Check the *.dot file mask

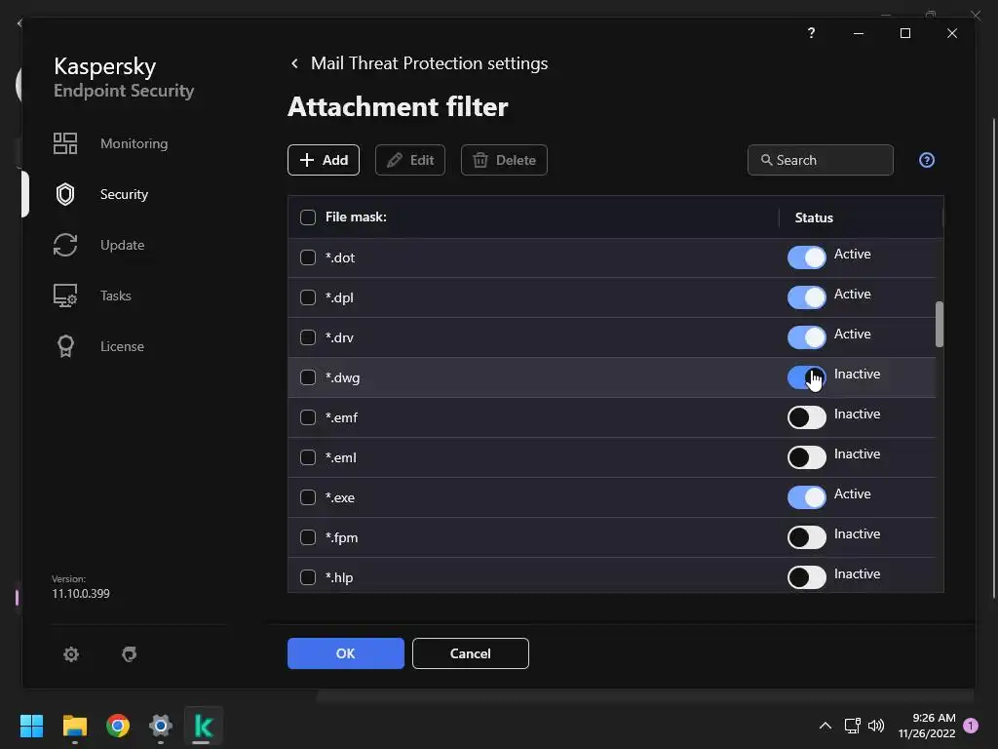307,257
